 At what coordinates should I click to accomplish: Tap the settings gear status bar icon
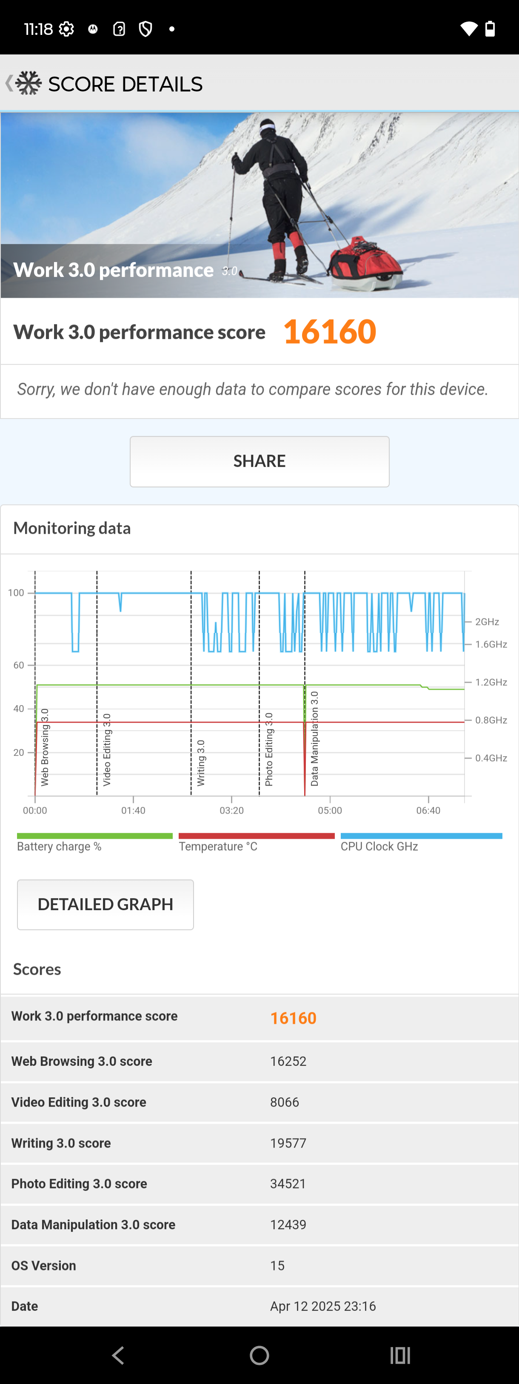[67, 29]
